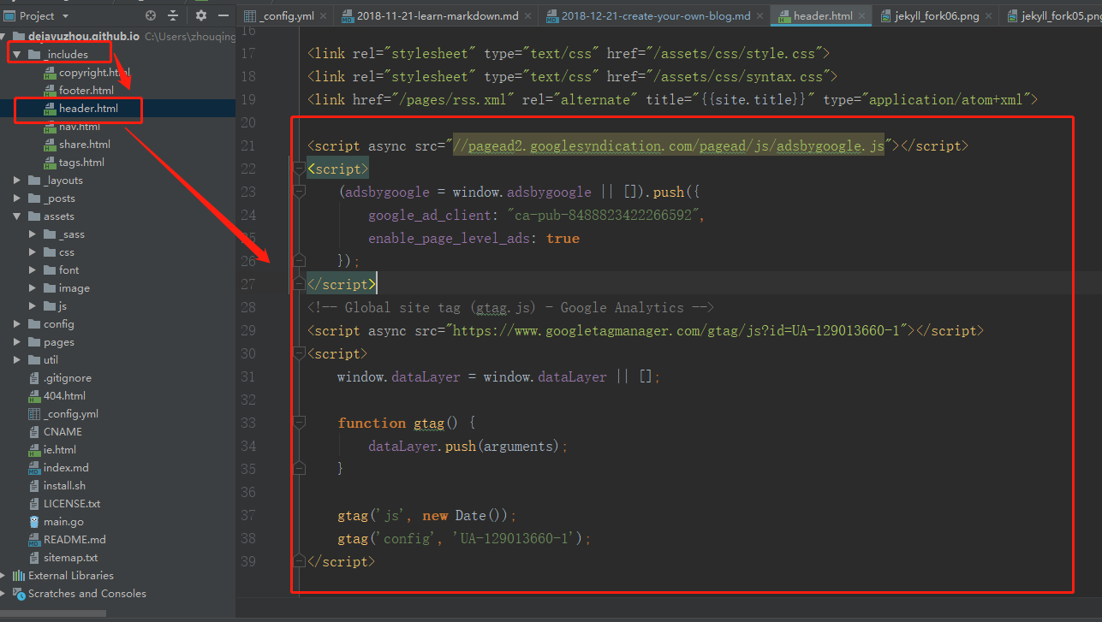Toggle code fold marker at line 22
The image size is (1102, 622).
pos(299,169)
